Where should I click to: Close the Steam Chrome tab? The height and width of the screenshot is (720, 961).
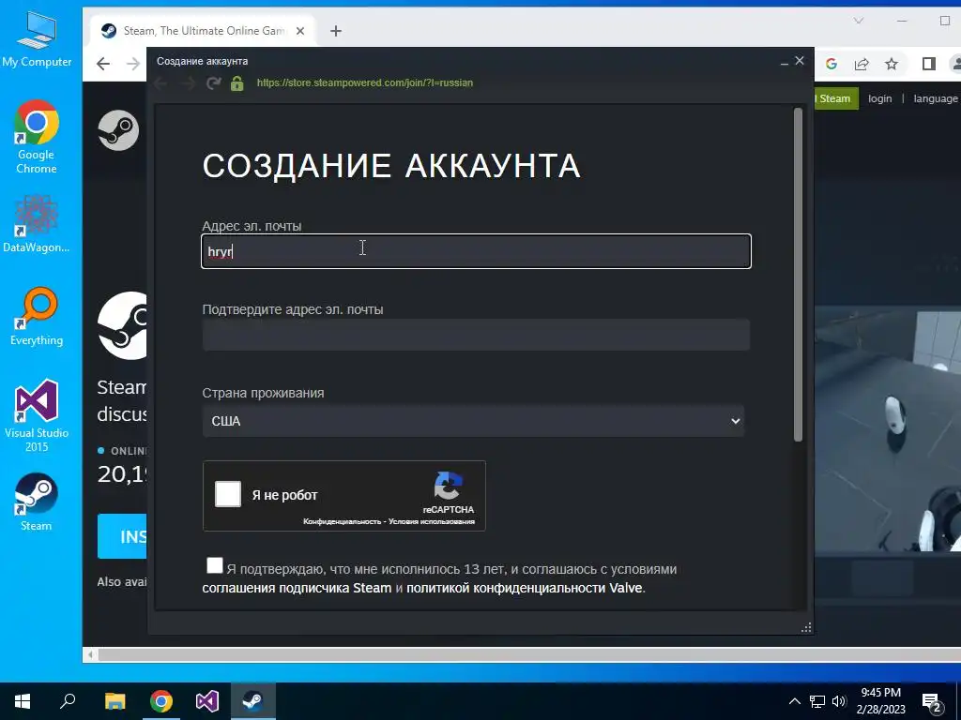pyautogui.click(x=300, y=31)
